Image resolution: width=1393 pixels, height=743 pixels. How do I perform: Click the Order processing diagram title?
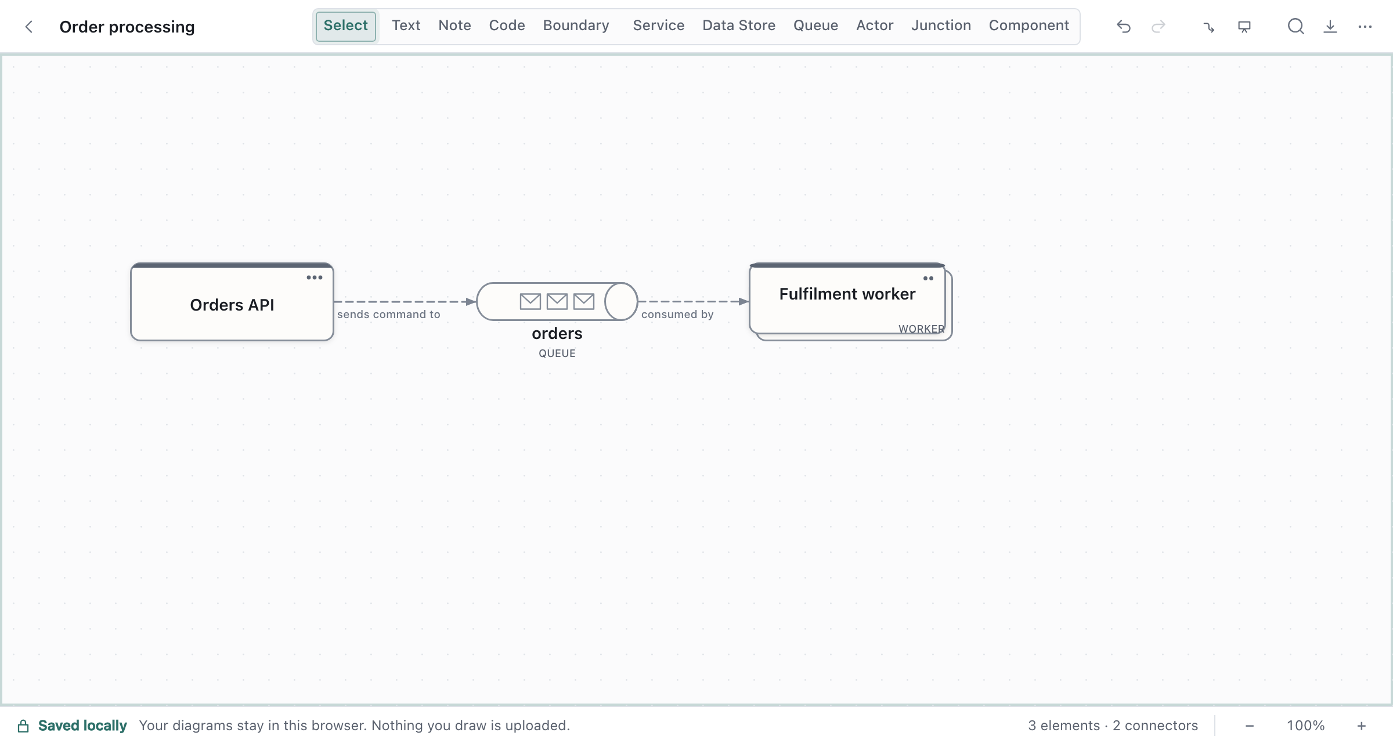[x=127, y=27]
